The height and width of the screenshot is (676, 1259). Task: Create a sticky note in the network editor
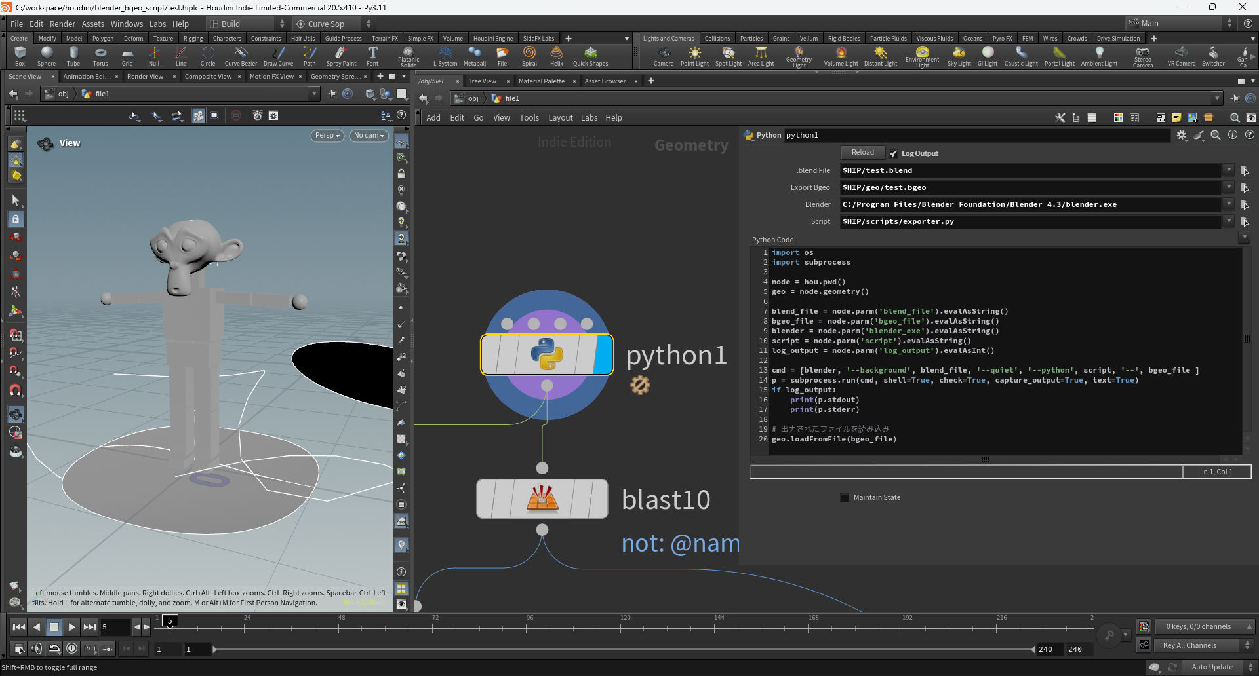(1176, 118)
